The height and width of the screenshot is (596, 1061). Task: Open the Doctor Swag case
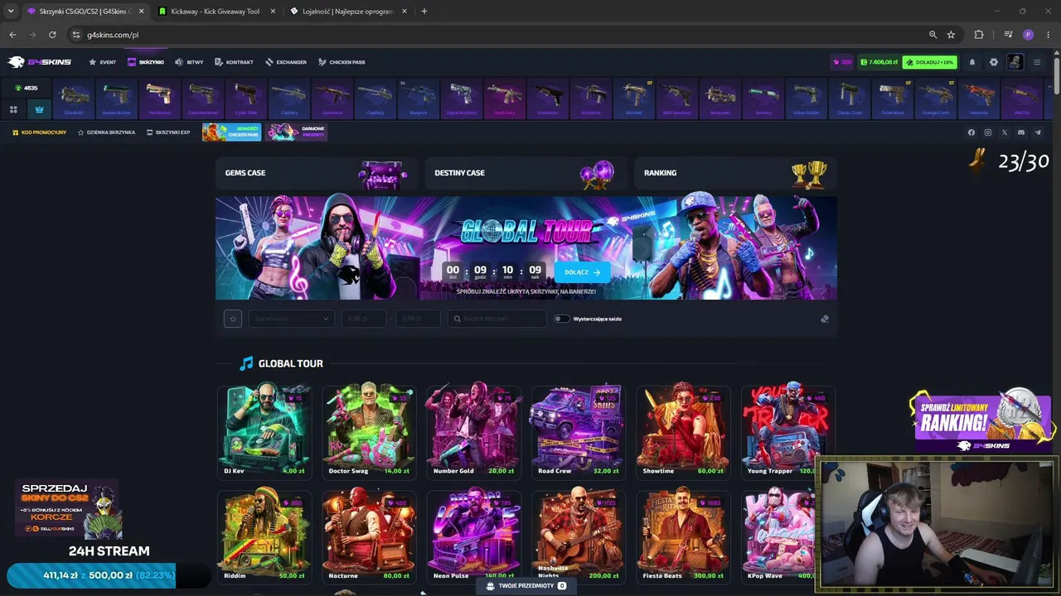click(x=369, y=431)
